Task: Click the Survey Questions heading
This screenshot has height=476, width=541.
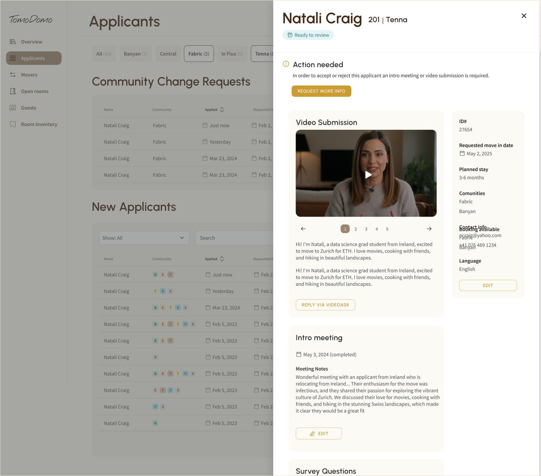Action: tap(326, 471)
